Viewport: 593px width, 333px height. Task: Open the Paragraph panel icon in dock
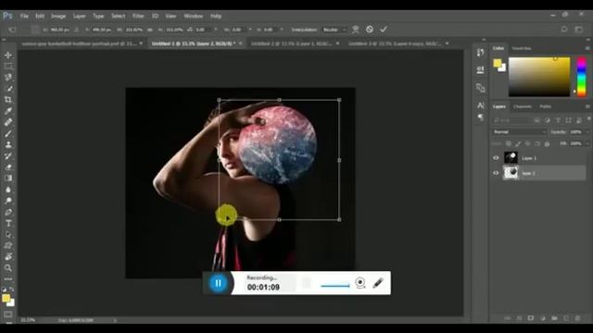point(480,117)
